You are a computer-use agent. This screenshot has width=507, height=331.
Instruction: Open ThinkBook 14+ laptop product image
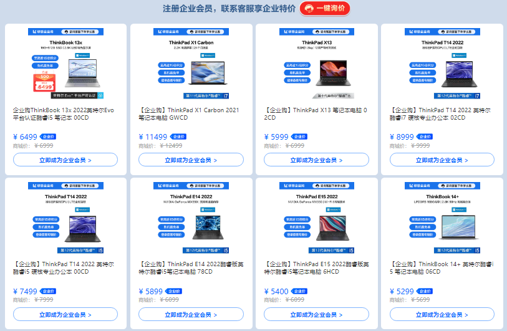point(458,228)
